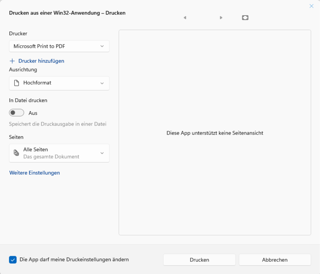Viewport: 320px width, 274px height.
Task: Click the 'In Datei drucken' label
Action: tap(28, 100)
